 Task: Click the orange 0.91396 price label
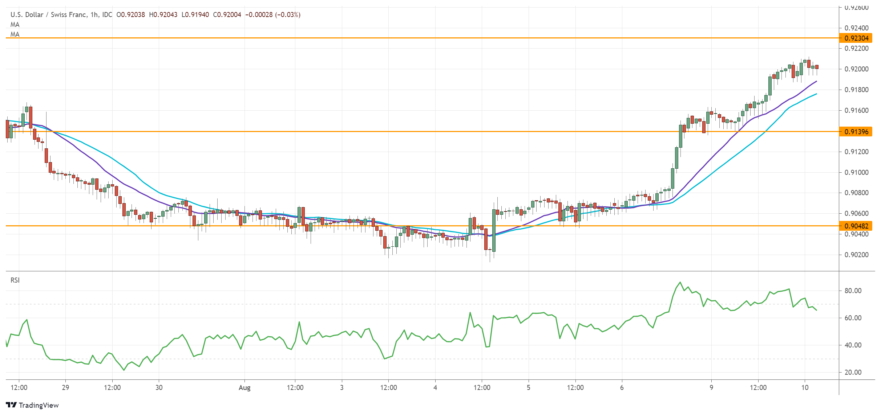856,132
